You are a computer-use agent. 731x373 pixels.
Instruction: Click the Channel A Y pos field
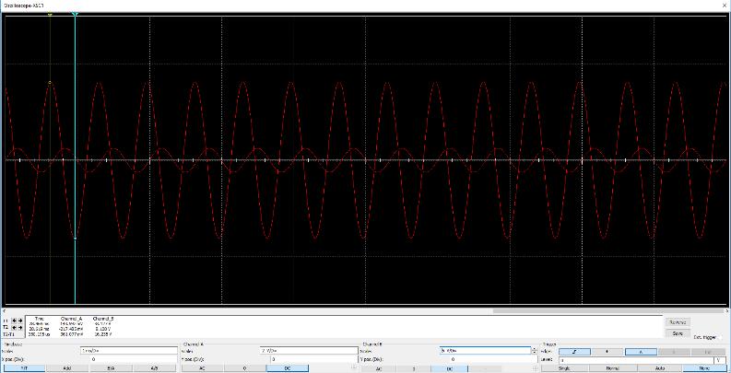pyautogui.click(x=313, y=359)
